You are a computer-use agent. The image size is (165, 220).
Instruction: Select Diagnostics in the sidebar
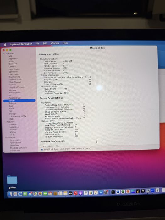[x=14, y=74]
